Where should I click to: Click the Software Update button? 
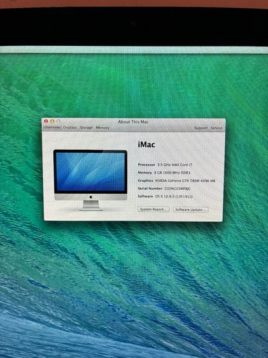coord(191,210)
